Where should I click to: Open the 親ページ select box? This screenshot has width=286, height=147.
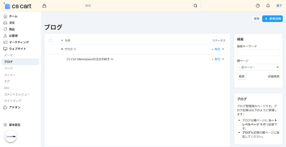point(258,67)
